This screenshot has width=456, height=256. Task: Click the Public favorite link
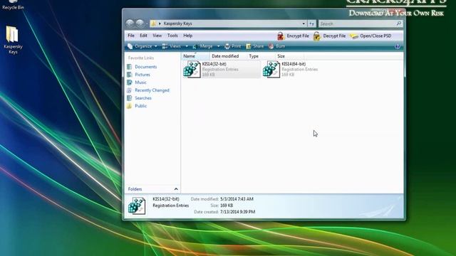coord(141,106)
